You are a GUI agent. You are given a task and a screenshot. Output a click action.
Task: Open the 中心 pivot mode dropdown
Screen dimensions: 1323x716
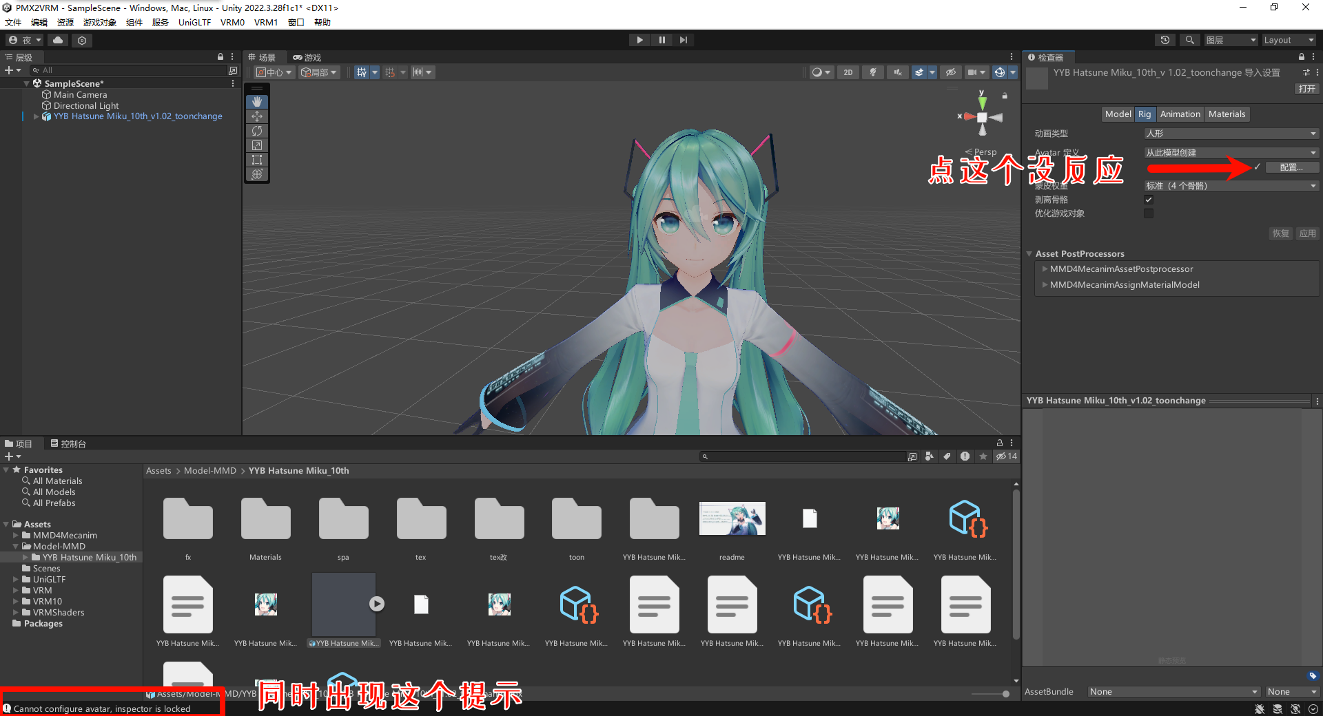[274, 72]
